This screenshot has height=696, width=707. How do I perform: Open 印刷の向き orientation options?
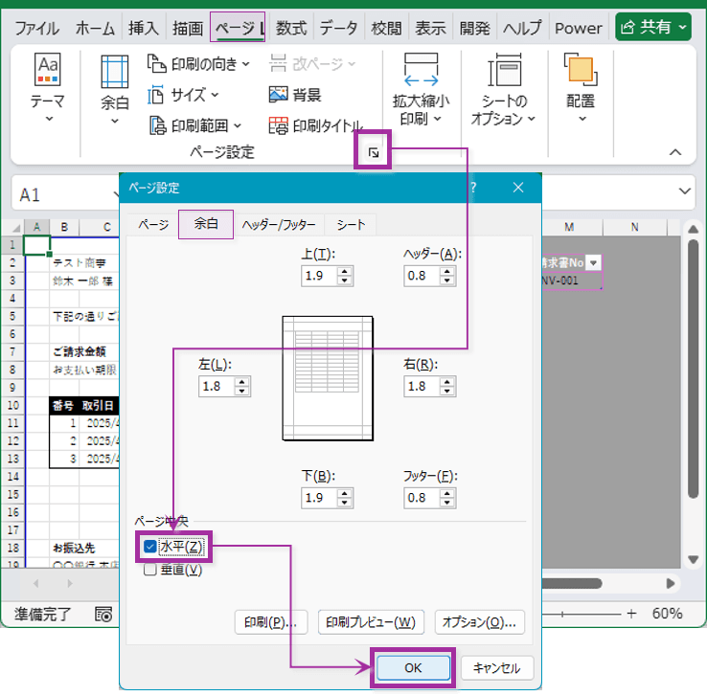point(198,64)
